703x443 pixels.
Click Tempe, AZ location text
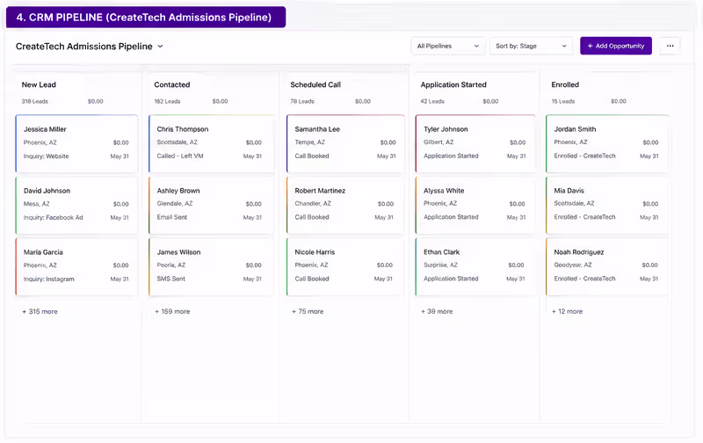point(310,142)
